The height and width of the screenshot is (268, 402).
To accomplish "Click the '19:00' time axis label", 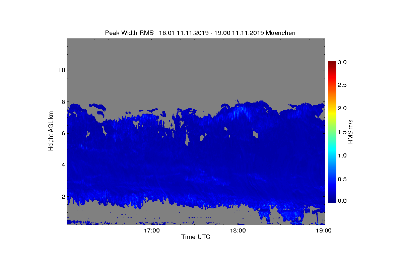I will click(324, 230).
